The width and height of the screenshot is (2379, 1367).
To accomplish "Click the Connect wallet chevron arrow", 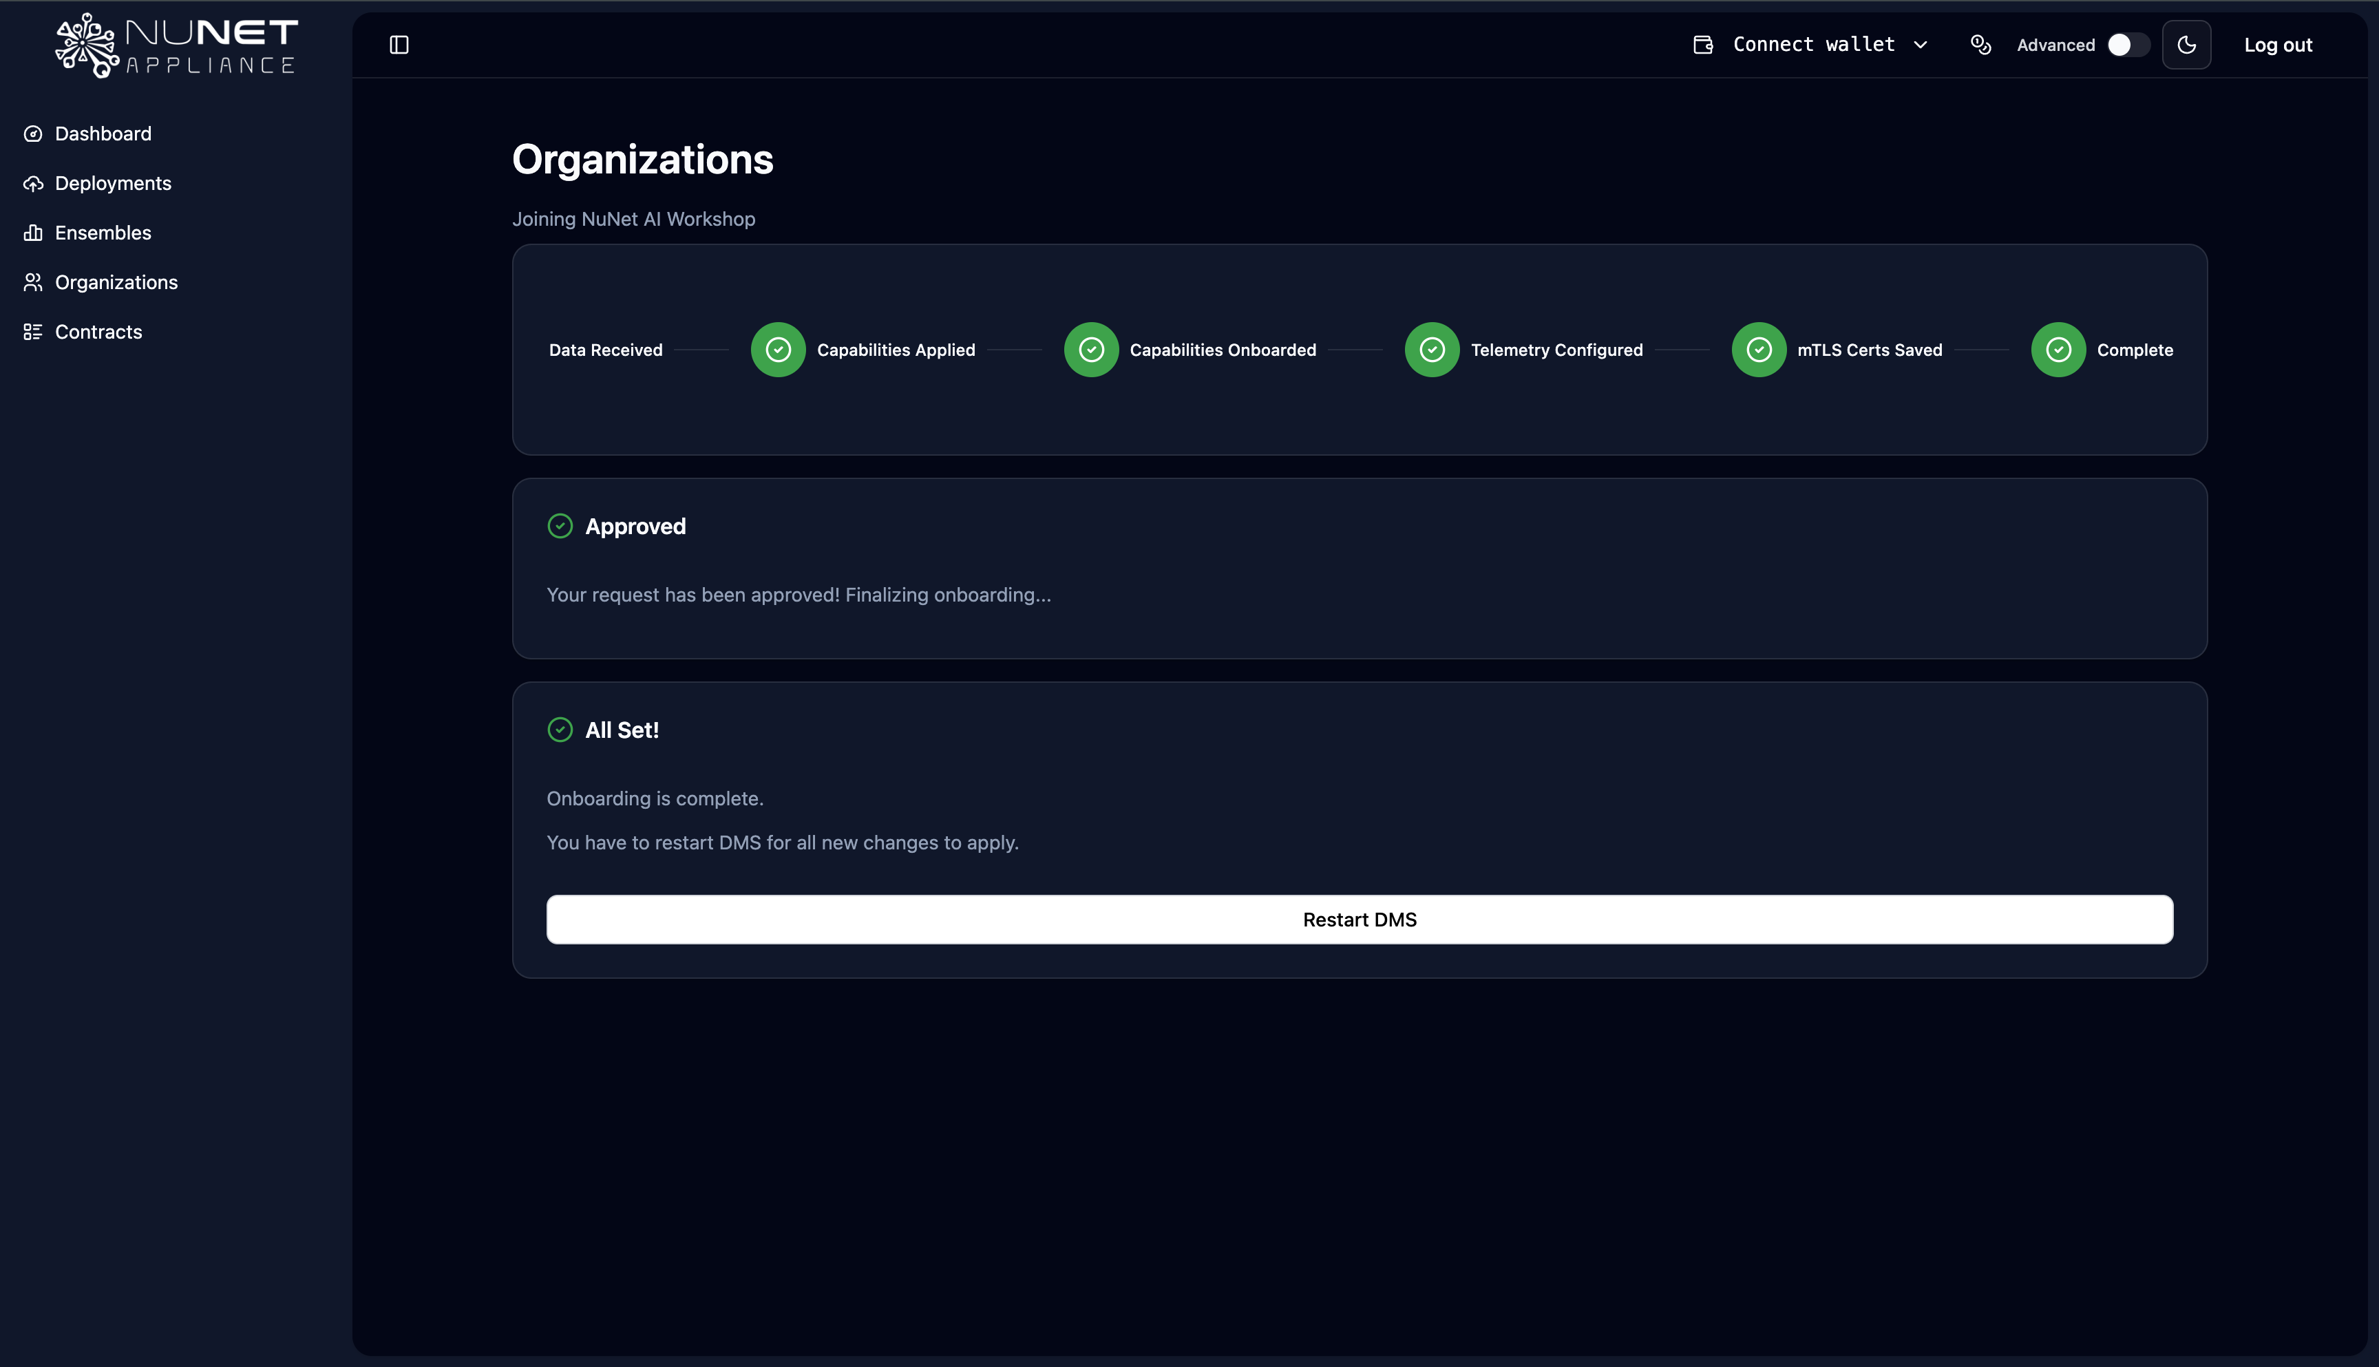I will (1921, 45).
